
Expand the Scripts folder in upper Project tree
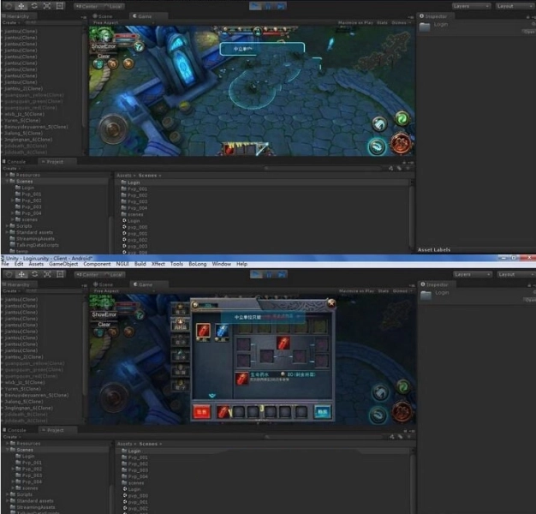pyautogui.click(x=7, y=226)
